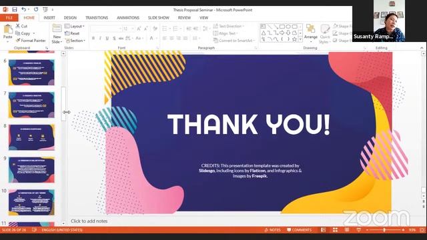Screen dimensions: 427x240
Task: Open the Arrange menu
Action: click(311, 33)
